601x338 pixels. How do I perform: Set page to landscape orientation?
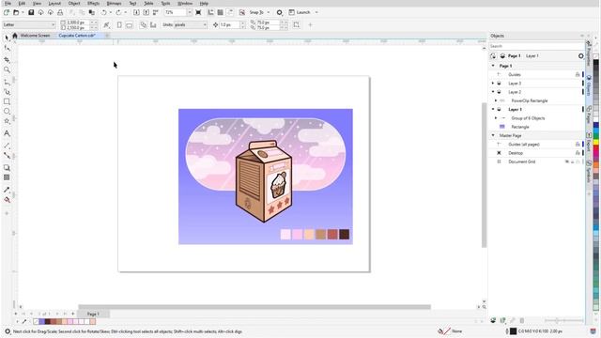[130, 25]
